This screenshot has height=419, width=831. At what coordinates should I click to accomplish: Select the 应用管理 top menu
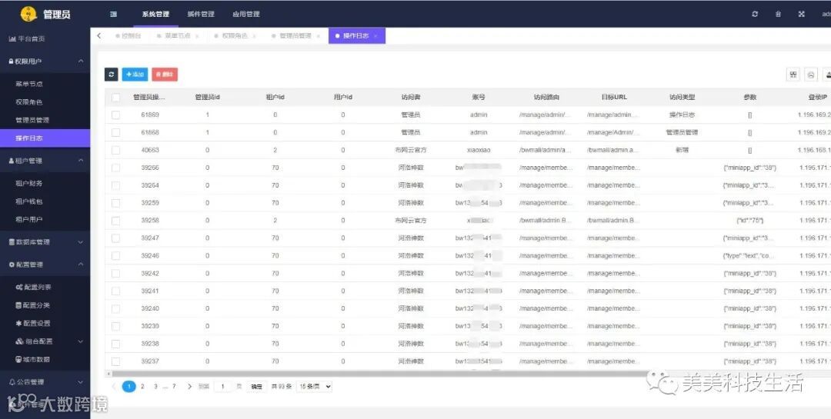coord(246,15)
